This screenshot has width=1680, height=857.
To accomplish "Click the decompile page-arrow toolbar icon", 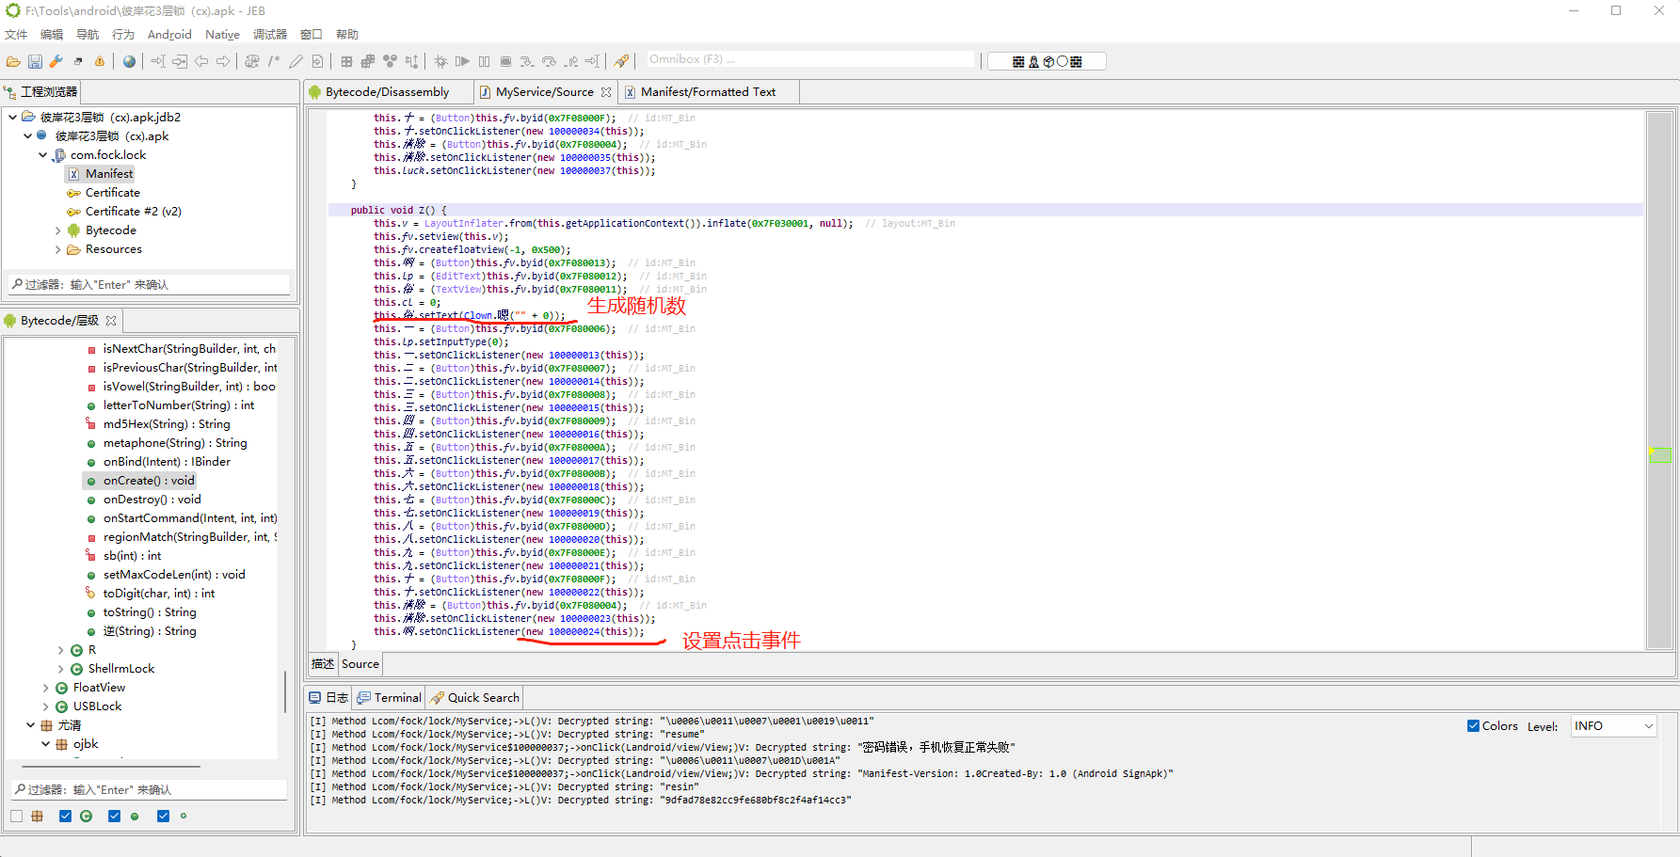I will [x=317, y=61].
